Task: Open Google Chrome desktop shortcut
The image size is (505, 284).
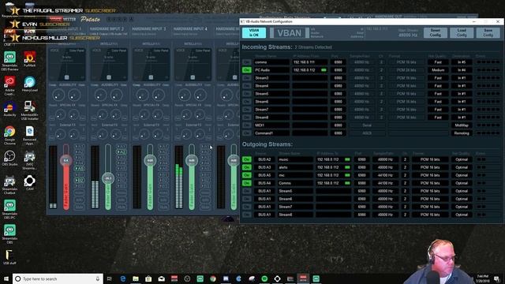Action: tap(9, 135)
